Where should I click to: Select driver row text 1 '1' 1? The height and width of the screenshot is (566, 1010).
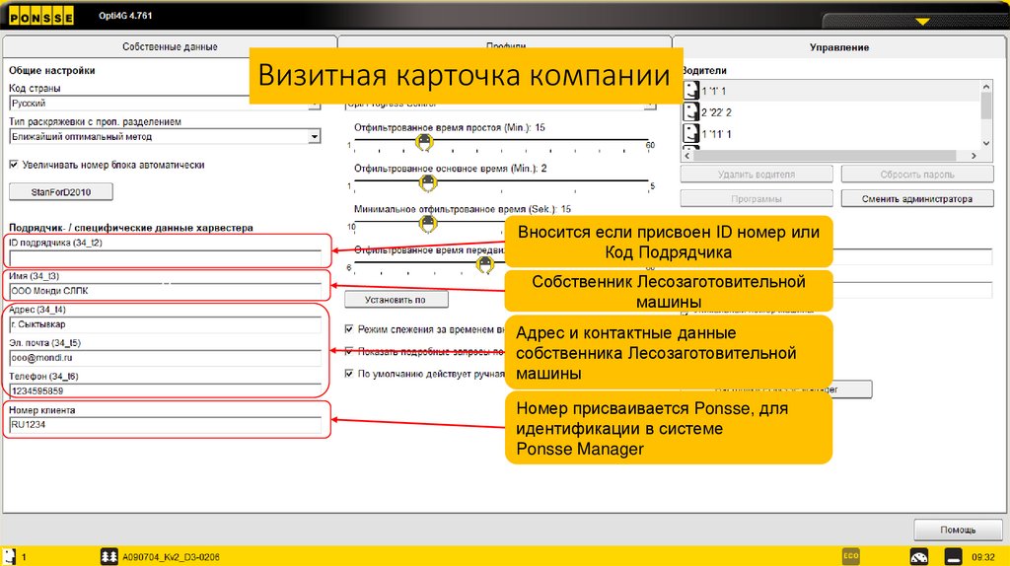tap(714, 91)
